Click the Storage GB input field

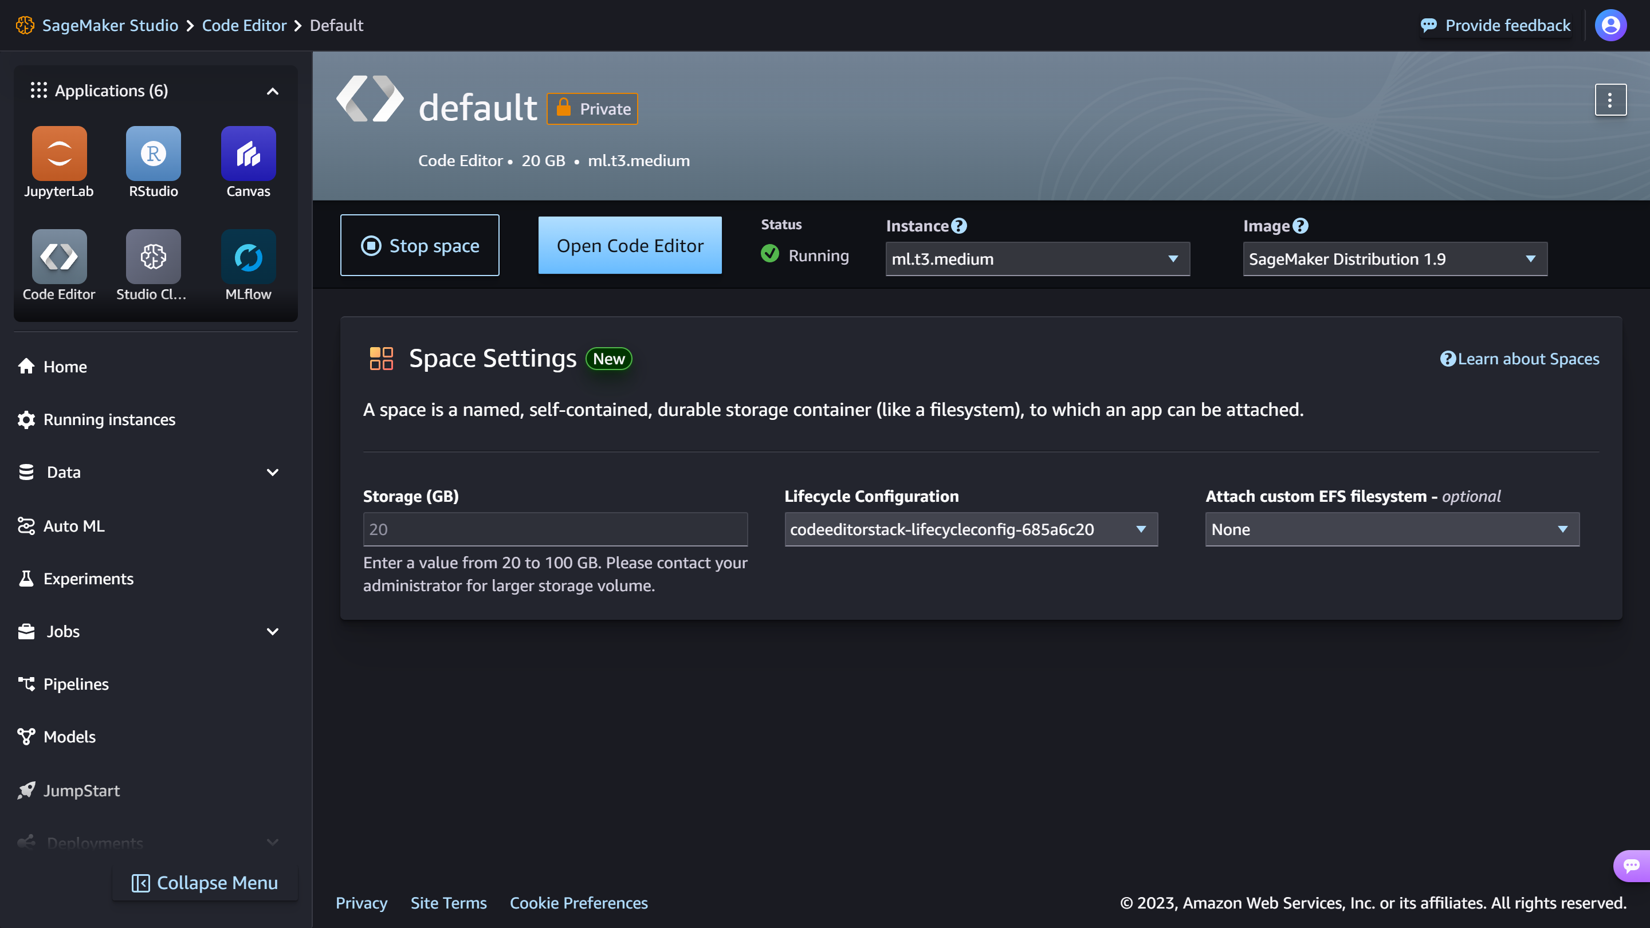[x=555, y=529]
